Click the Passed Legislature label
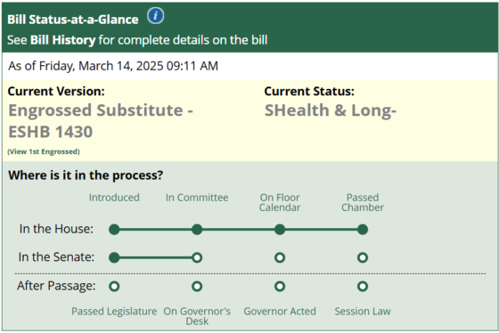499x333 pixels. tap(114, 311)
